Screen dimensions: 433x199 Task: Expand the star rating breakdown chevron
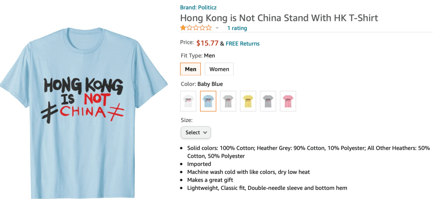click(217, 28)
